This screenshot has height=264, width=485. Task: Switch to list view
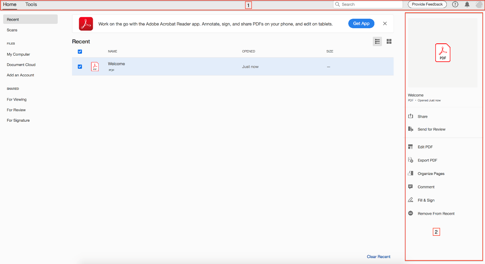click(x=377, y=41)
